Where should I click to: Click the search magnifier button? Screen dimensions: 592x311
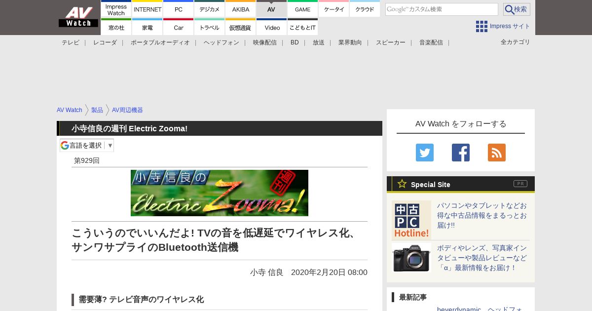point(517,9)
